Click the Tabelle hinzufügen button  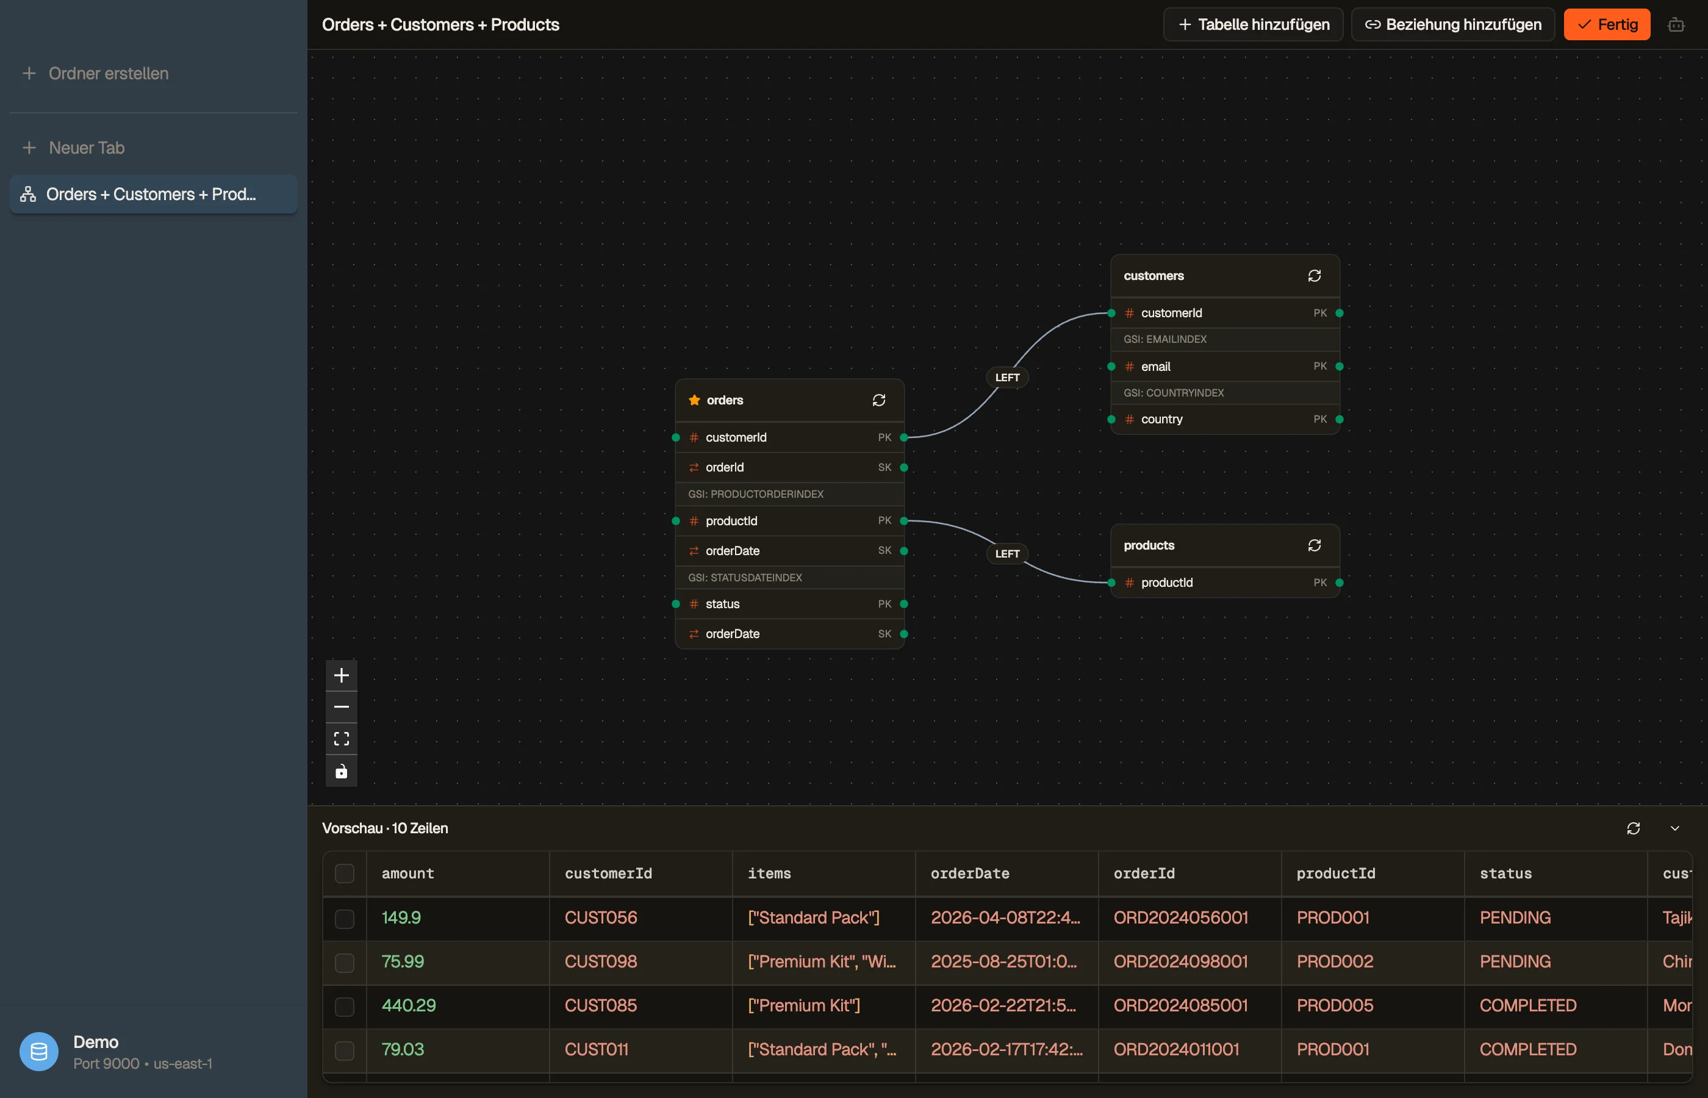click(x=1253, y=25)
